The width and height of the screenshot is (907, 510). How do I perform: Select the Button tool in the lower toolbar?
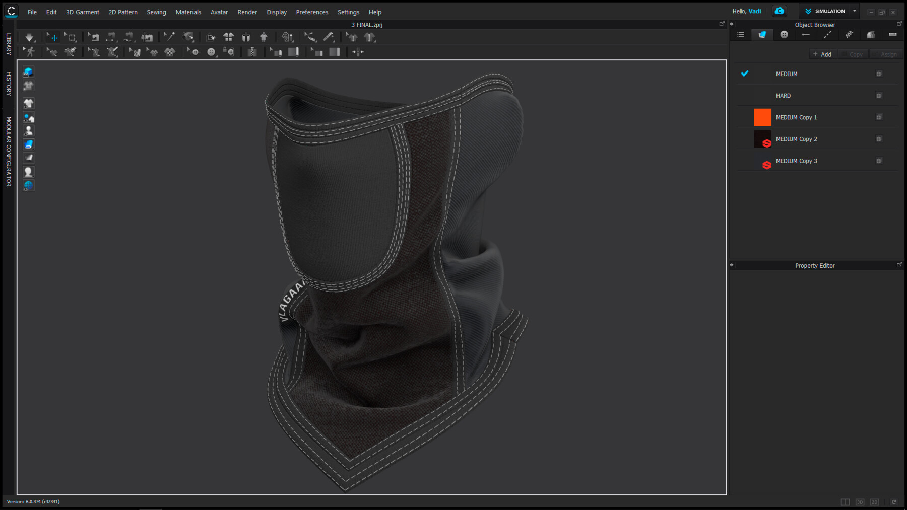click(212, 52)
